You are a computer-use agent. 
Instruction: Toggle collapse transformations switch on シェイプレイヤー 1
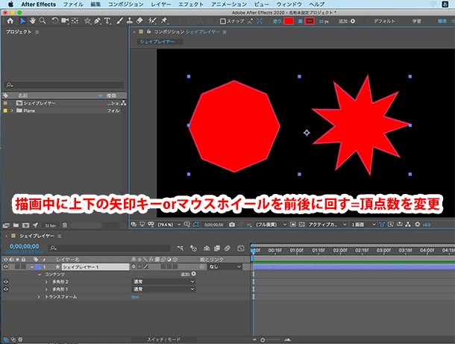[x=139, y=267]
